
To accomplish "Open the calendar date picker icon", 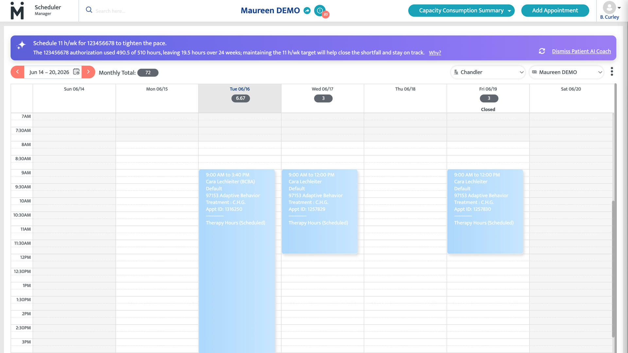I will (x=76, y=72).
